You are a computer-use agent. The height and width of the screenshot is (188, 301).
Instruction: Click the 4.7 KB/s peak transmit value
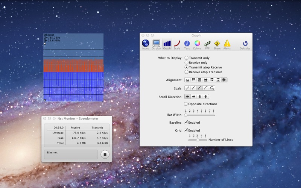pyautogui.click(x=102, y=138)
